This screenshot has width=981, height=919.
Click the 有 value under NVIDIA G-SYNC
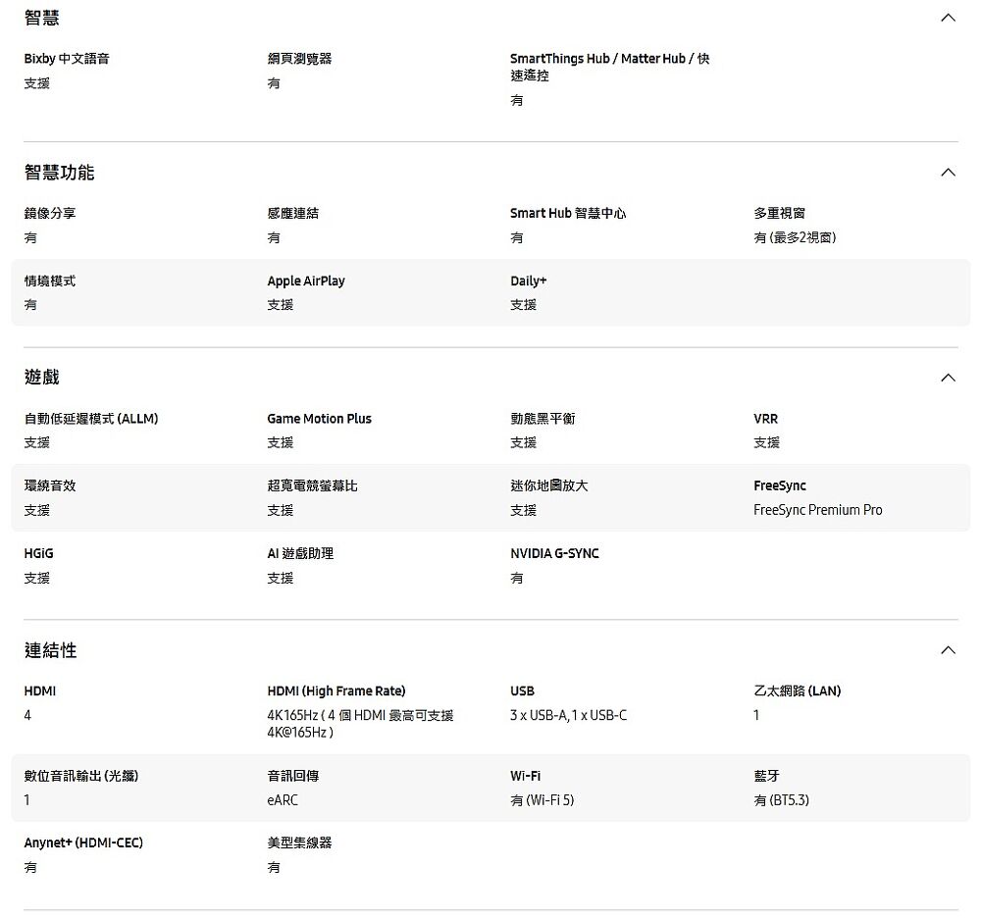click(517, 578)
